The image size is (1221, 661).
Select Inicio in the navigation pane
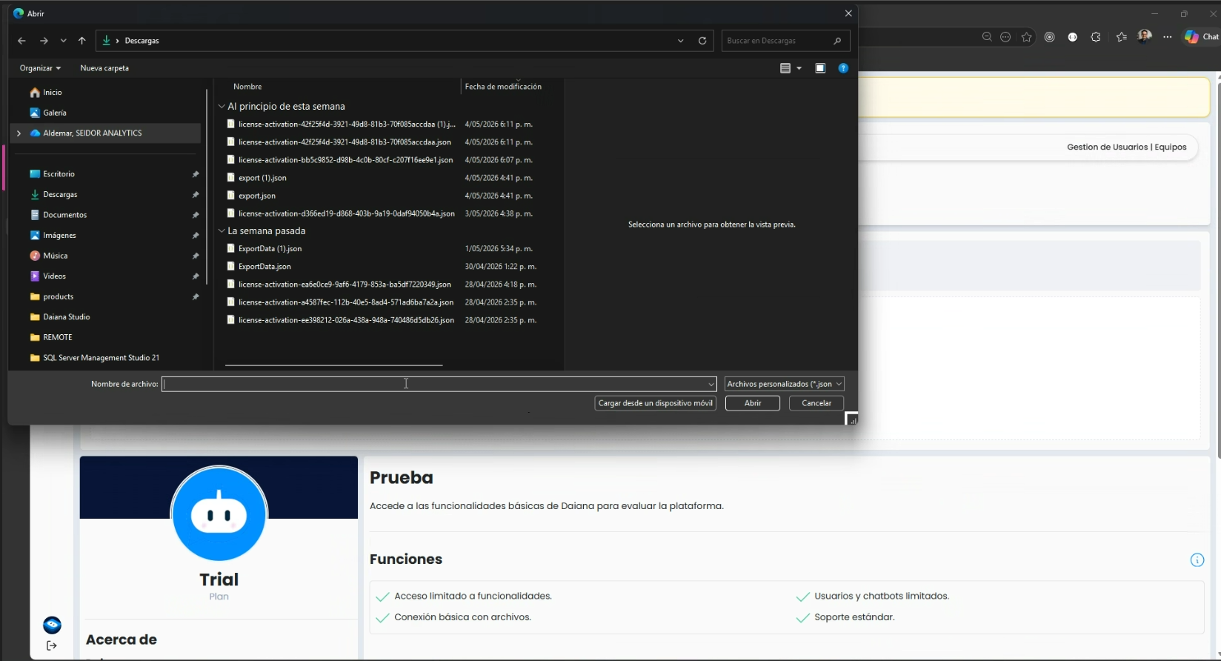[x=53, y=93]
